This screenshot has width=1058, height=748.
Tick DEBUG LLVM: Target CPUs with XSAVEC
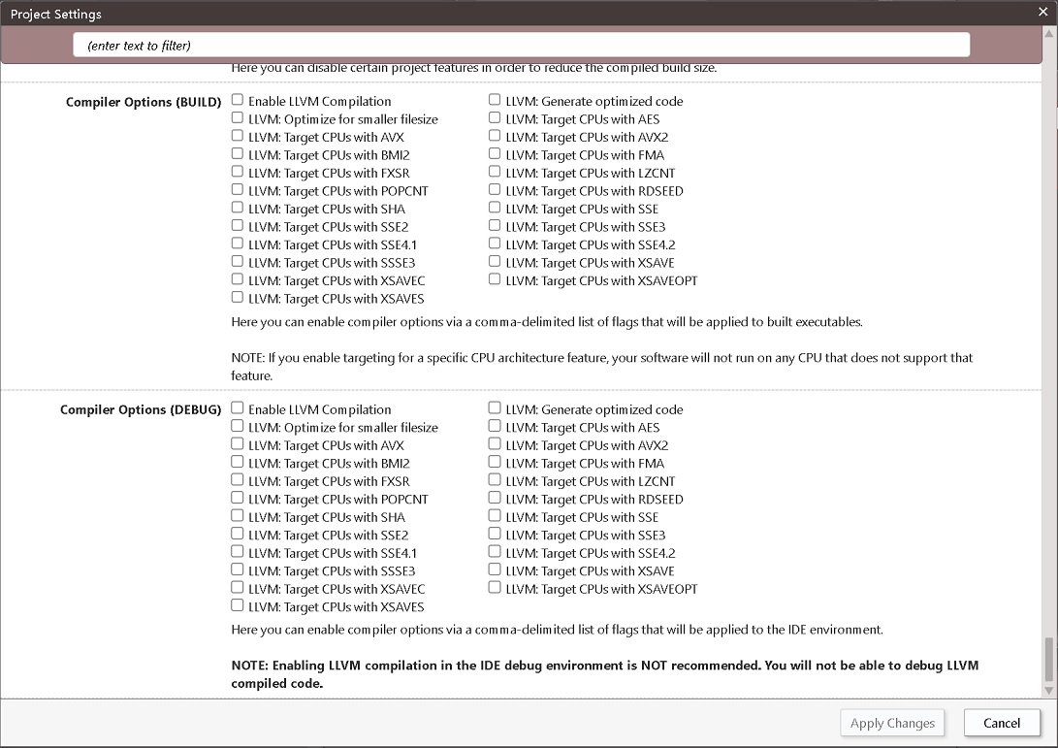(238, 588)
